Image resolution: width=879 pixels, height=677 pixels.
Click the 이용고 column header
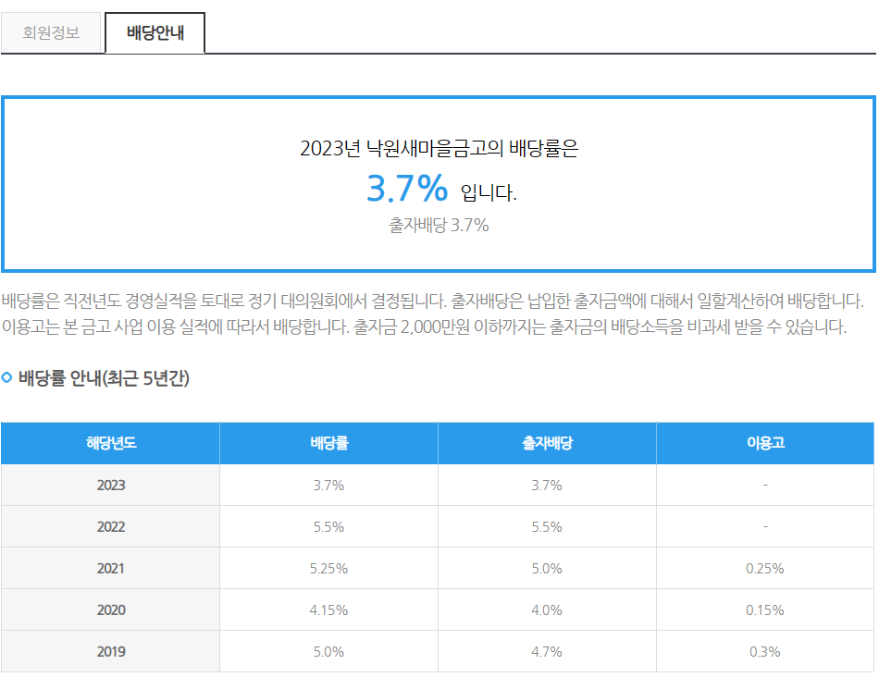point(765,443)
